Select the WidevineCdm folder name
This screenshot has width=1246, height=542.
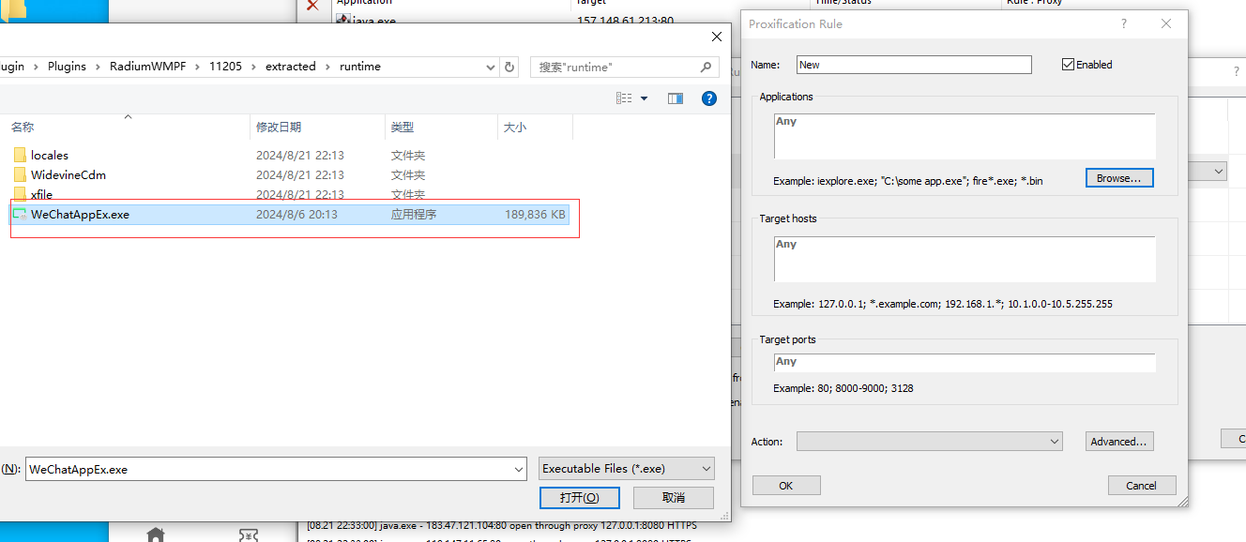(x=68, y=174)
